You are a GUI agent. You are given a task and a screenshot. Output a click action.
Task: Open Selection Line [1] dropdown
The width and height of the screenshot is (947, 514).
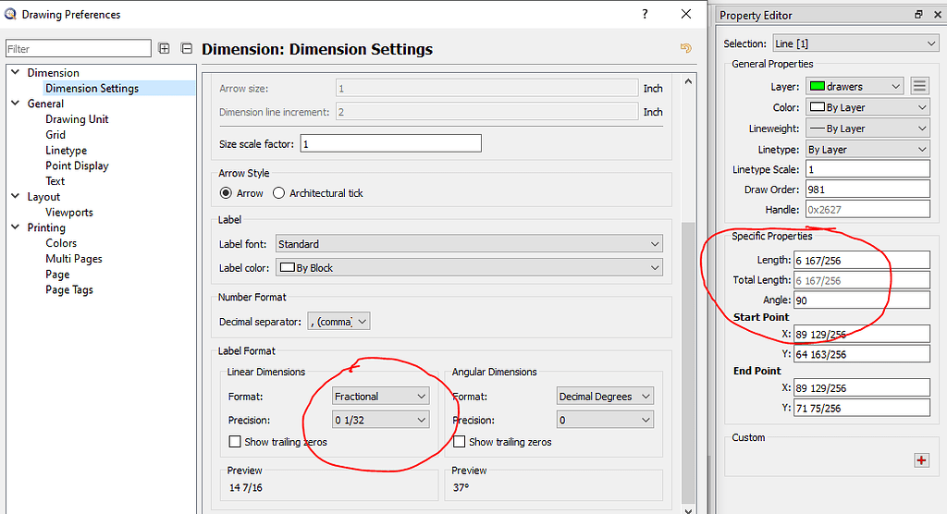coord(855,43)
